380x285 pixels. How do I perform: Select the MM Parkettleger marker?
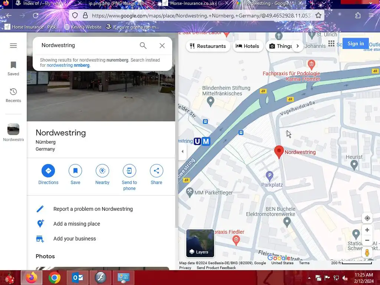tap(190, 193)
